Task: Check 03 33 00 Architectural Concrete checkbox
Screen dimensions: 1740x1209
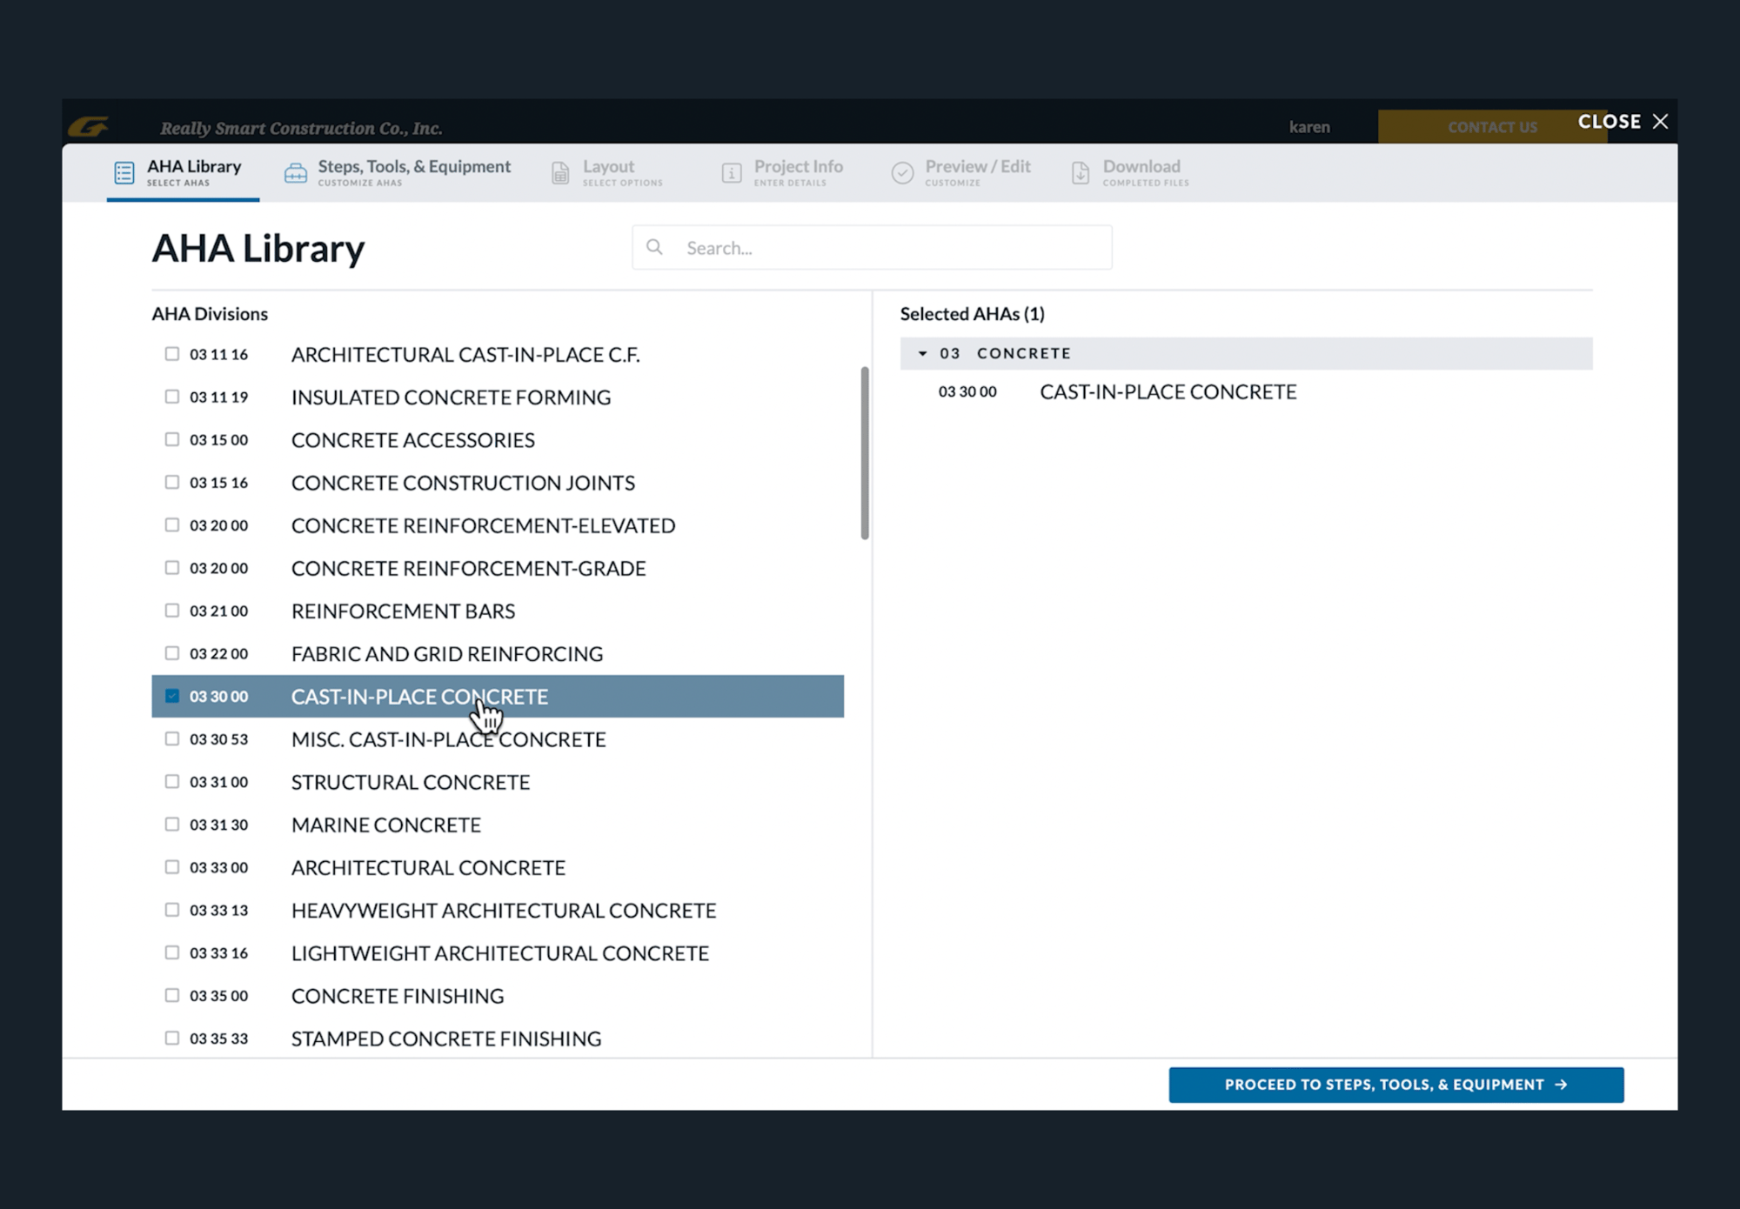Action: click(x=172, y=867)
